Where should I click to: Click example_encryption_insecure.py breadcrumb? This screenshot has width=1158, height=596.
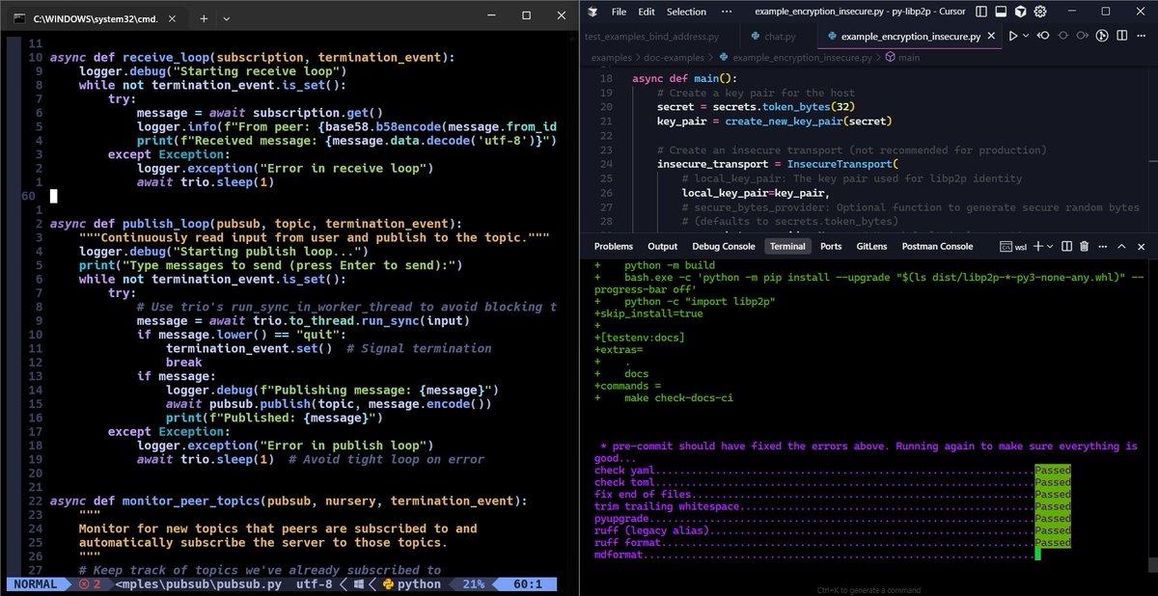click(x=802, y=58)
